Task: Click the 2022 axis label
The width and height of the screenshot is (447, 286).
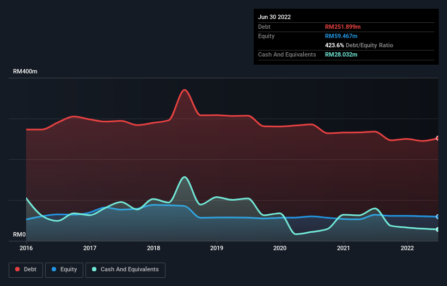Action: tap(407, 248)
